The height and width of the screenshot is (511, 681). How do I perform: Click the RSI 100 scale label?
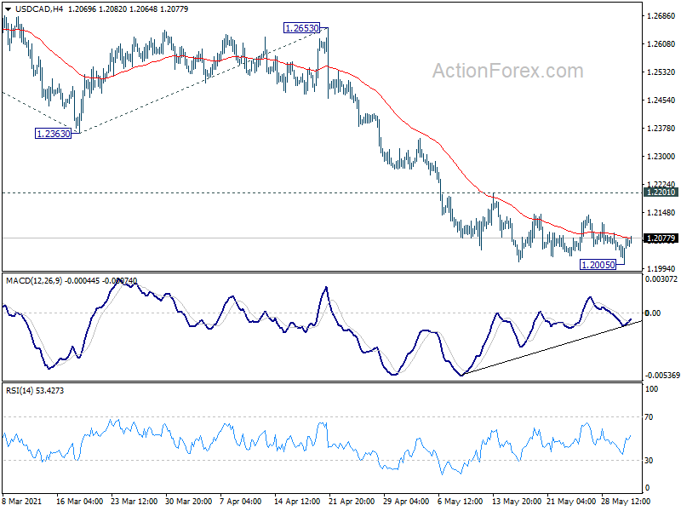[x=651, y=389]
